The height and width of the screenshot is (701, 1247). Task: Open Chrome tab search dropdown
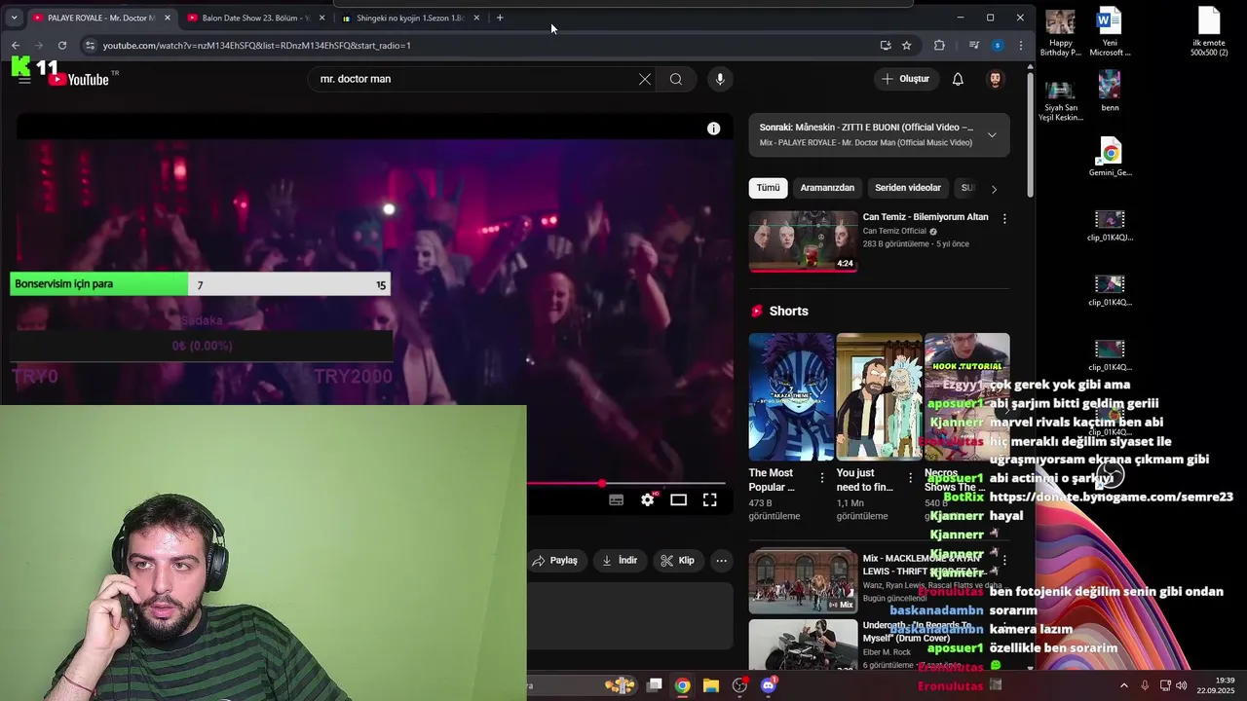click(x=14, y=18)
